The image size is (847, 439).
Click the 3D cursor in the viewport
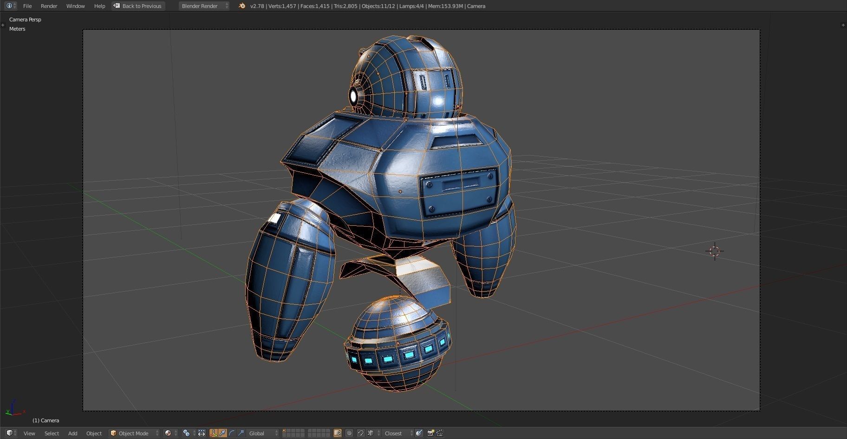(x=714, y=251)
